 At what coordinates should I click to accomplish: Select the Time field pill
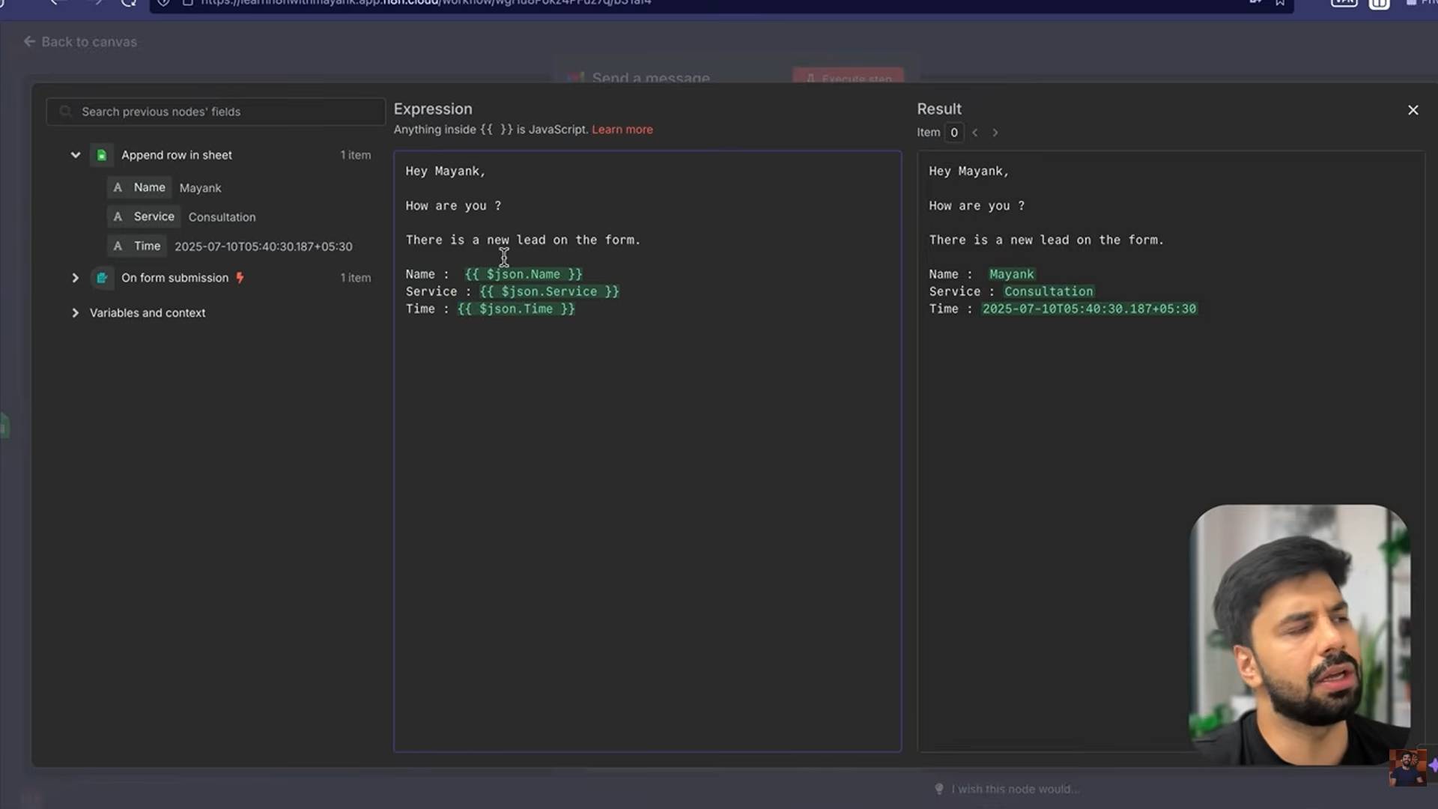click(x=138, y=246)
